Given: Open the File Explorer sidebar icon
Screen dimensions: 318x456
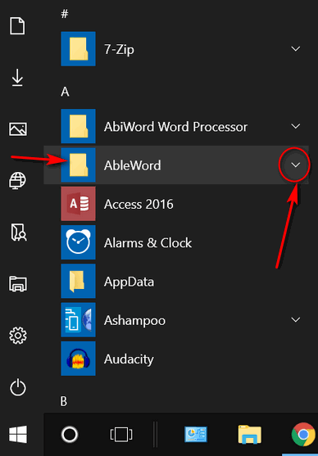Looking at the screenshot, I should [x=18, y=283].
